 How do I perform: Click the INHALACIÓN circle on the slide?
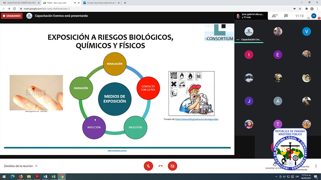click(x=115, y=64)
